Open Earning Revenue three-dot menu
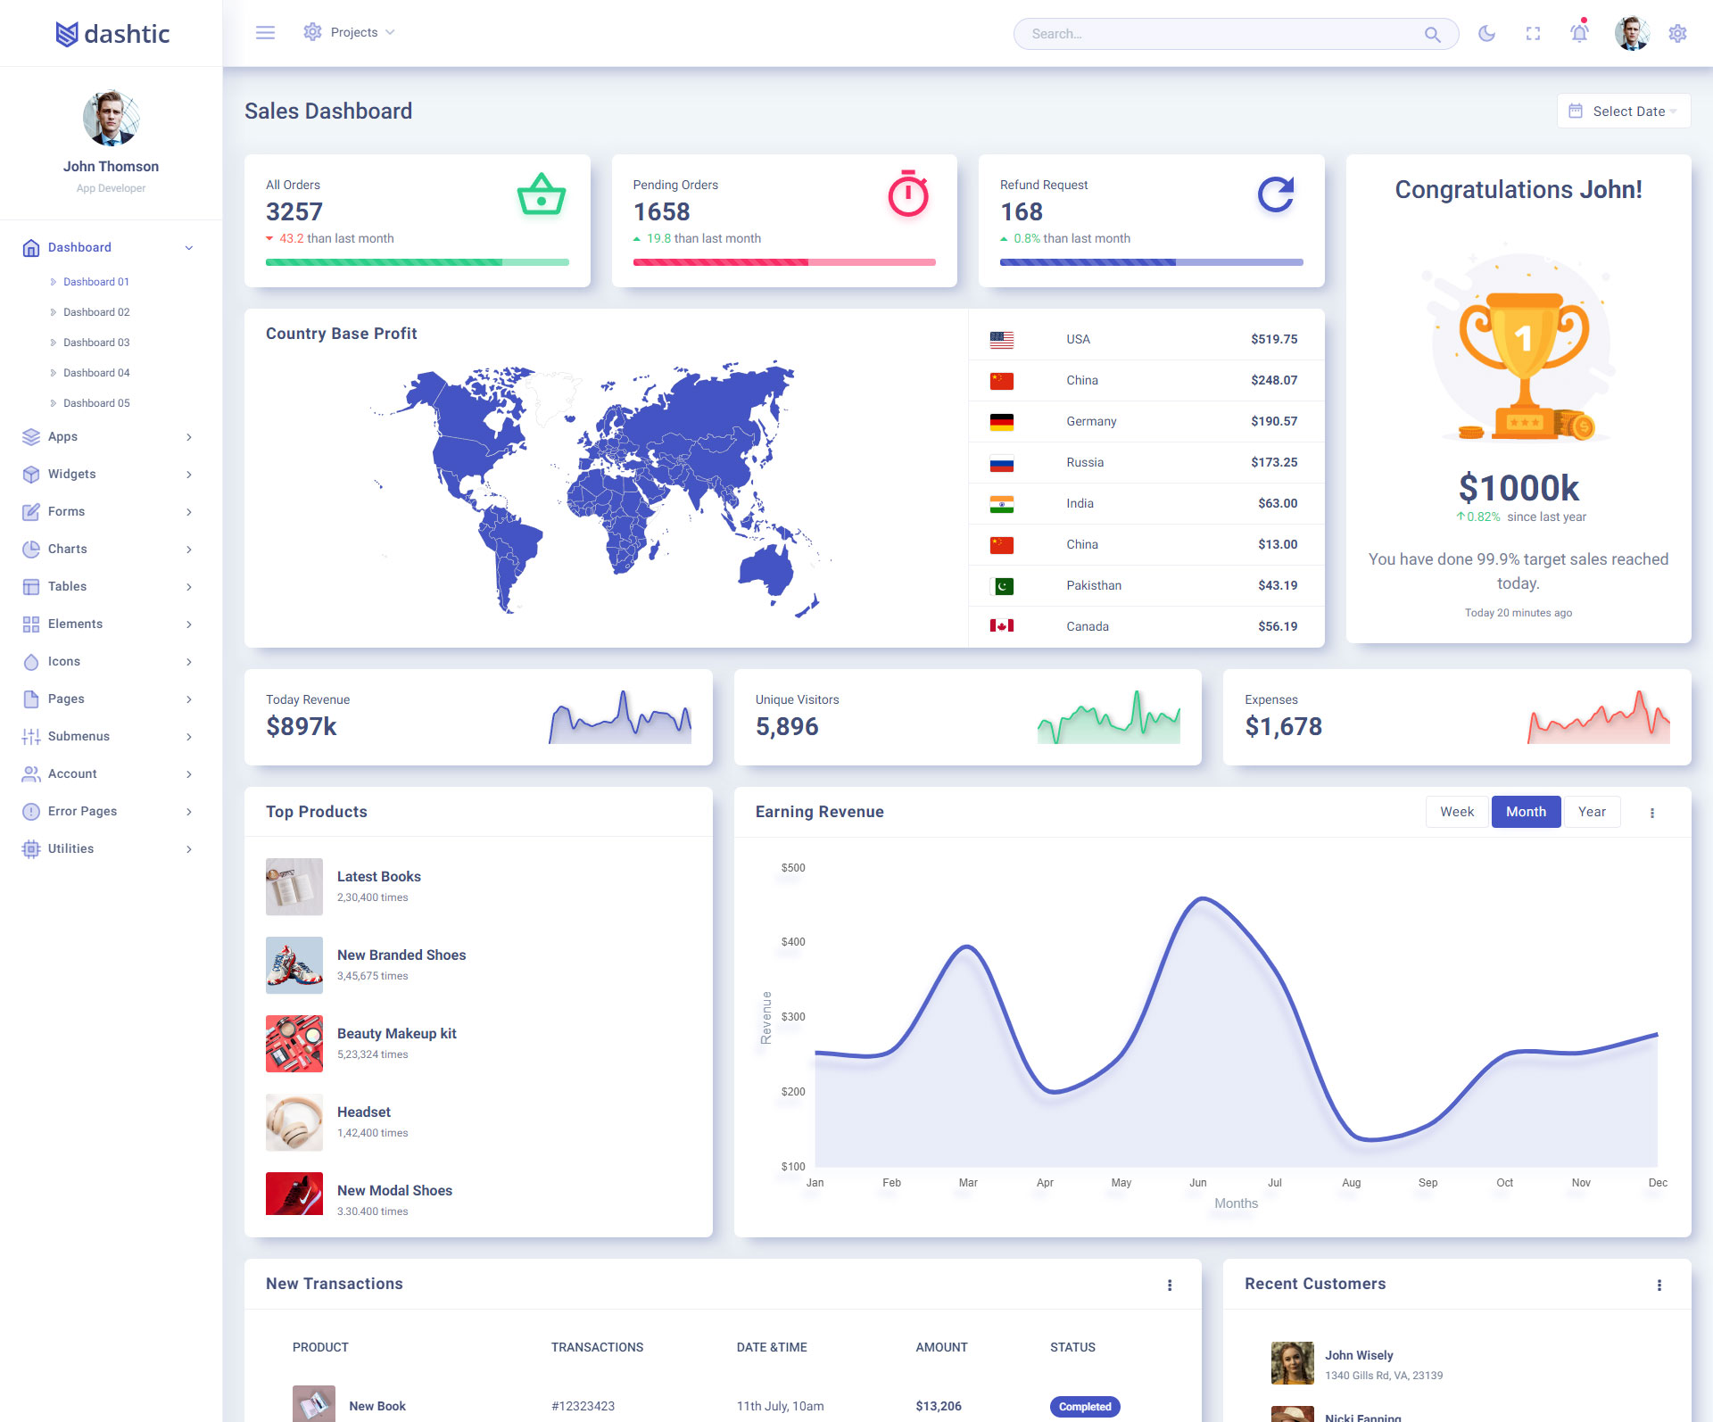This screenshot has width=1713, height=1422. [1651, 813]
